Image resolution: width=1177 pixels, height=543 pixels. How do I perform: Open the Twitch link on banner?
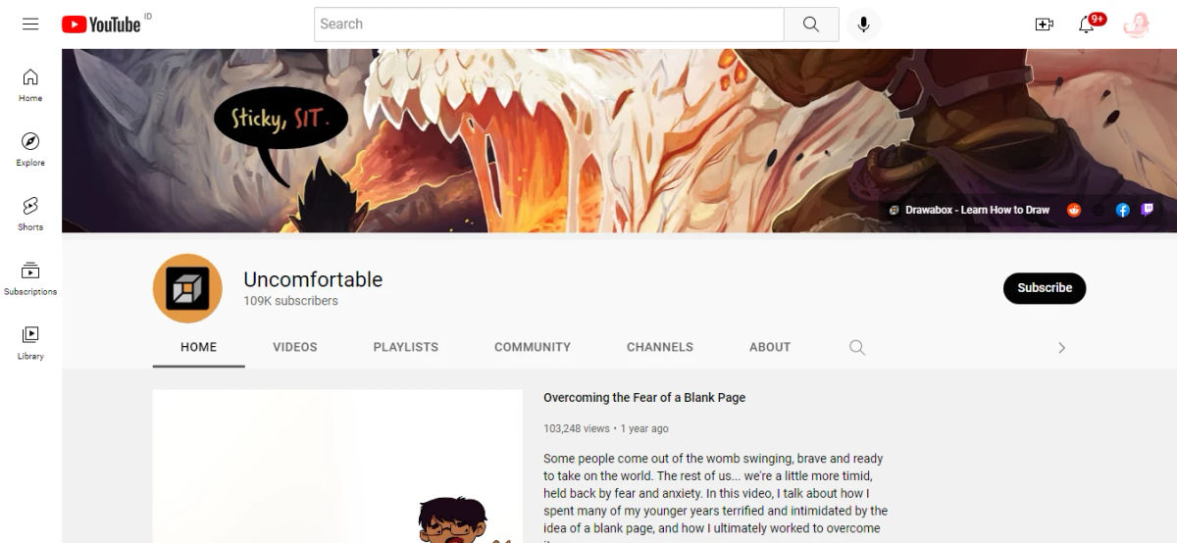pos(1148,210)
